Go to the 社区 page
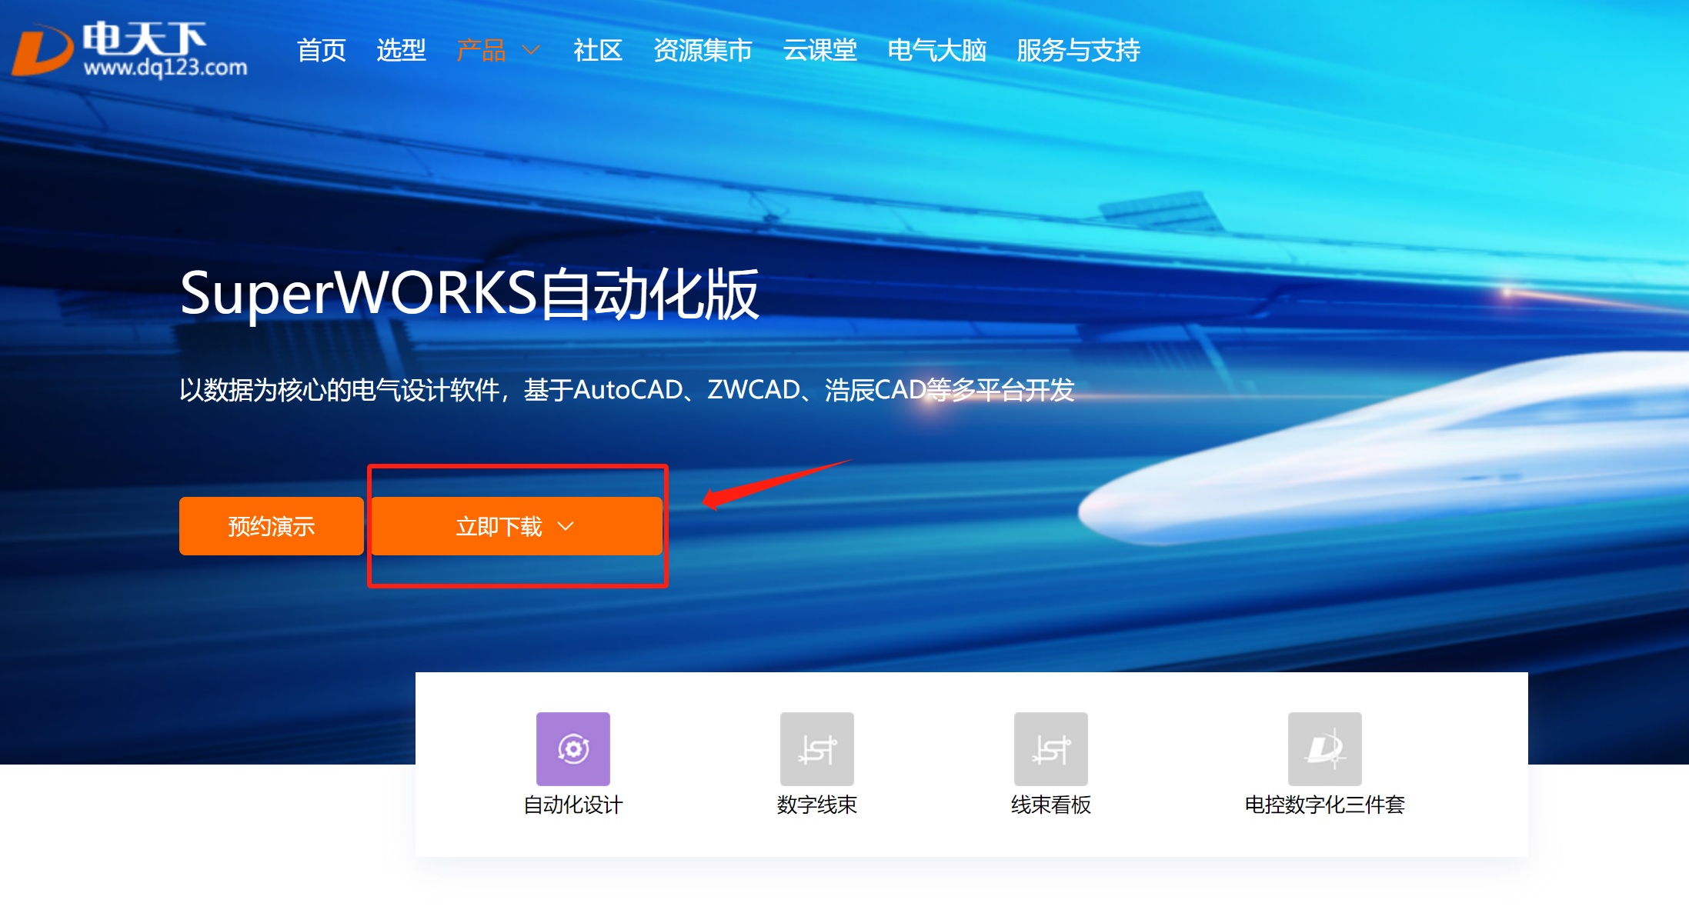Image resolution: width=1689 pixels, height=913 pixels. click(597, 51)
